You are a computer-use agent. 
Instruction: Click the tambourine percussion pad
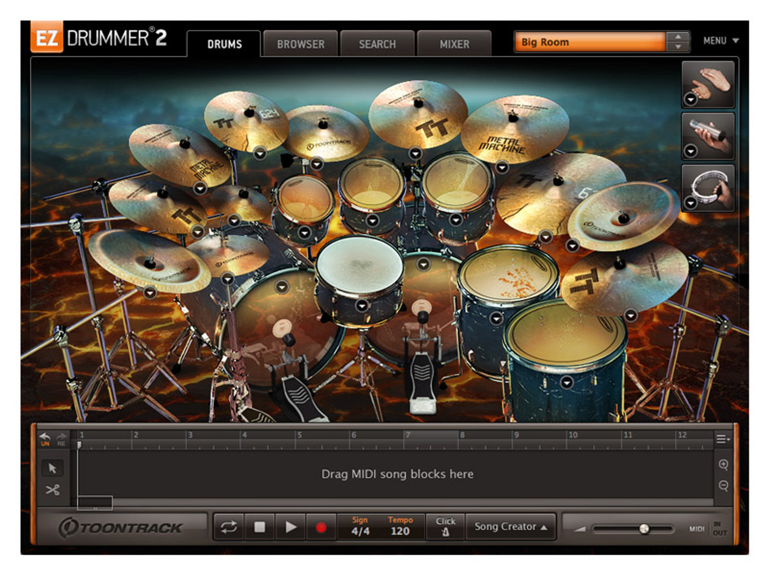pos(709,187)
